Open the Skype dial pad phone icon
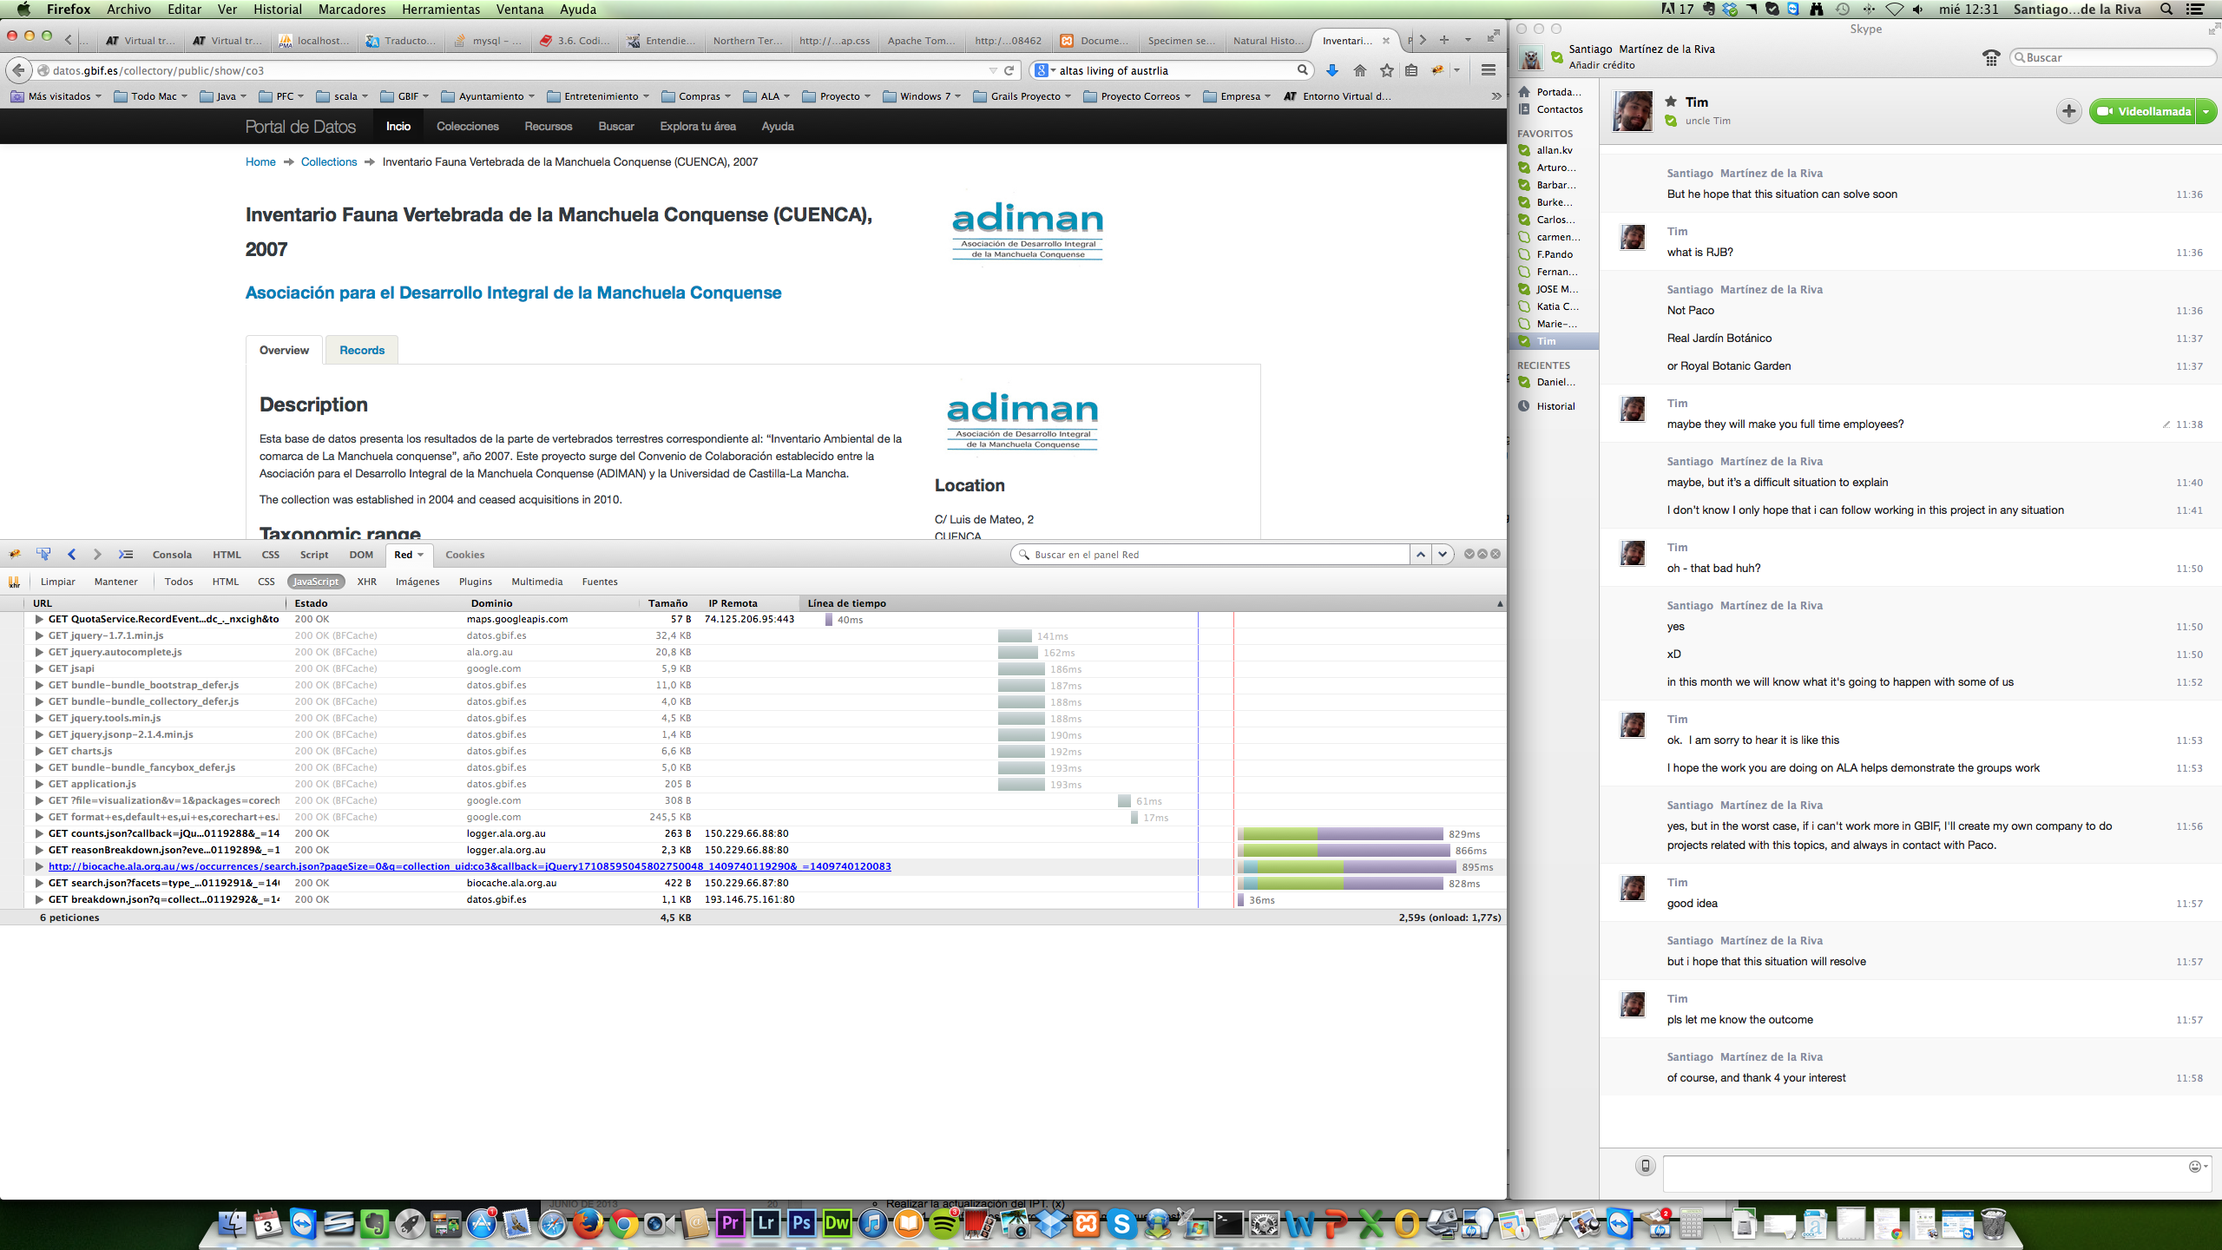2222x1250 pixels. click(x=1991, y=57)
